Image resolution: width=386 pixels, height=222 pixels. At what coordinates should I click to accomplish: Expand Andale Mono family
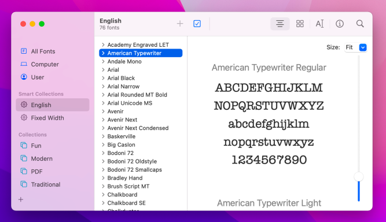(103, 61)
